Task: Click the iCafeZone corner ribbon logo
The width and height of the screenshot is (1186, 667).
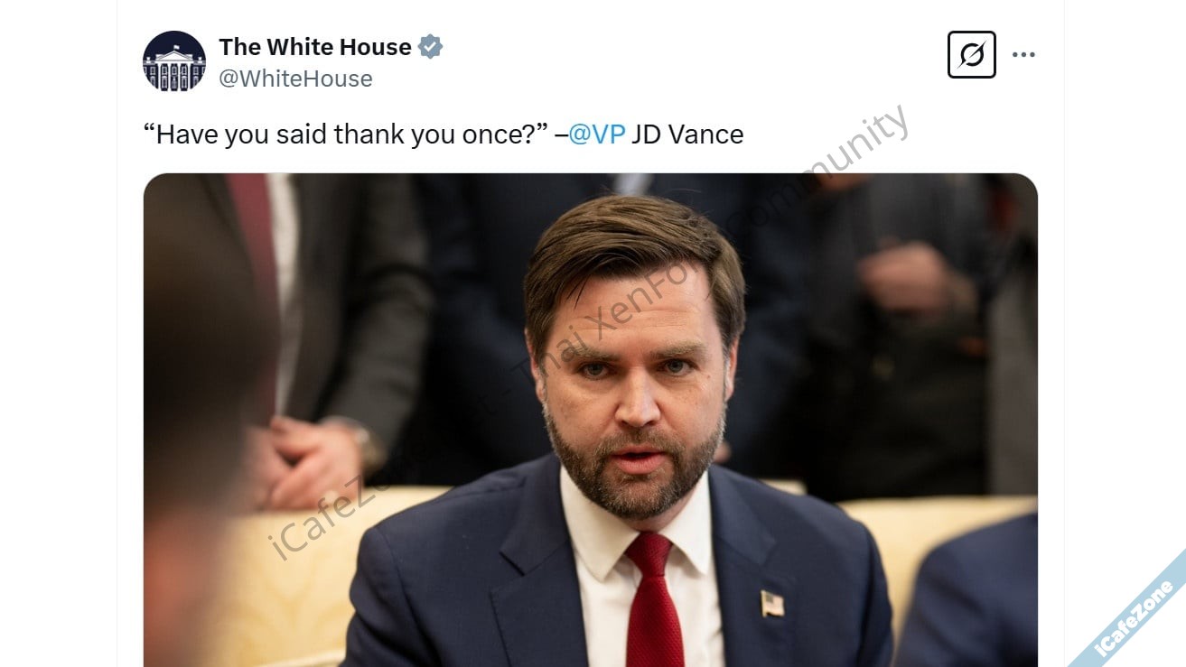Action: tap(1135, 616)
